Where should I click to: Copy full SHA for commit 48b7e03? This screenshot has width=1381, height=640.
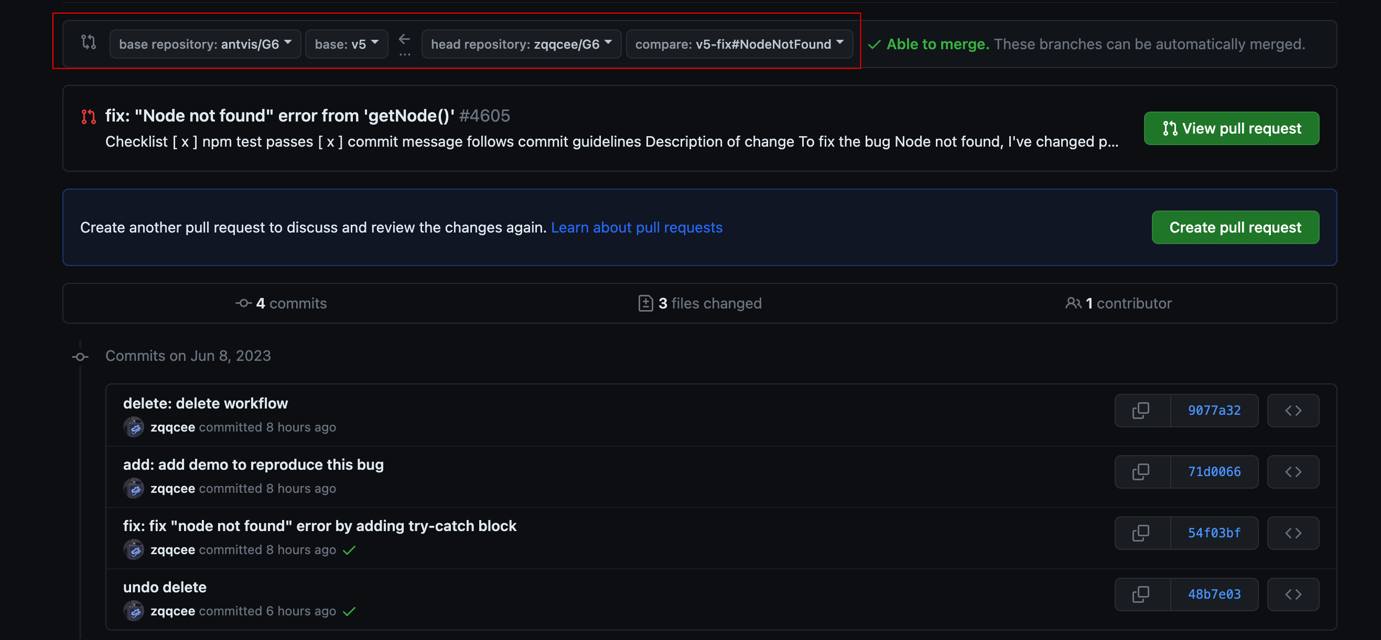(x=1142, y=594)
